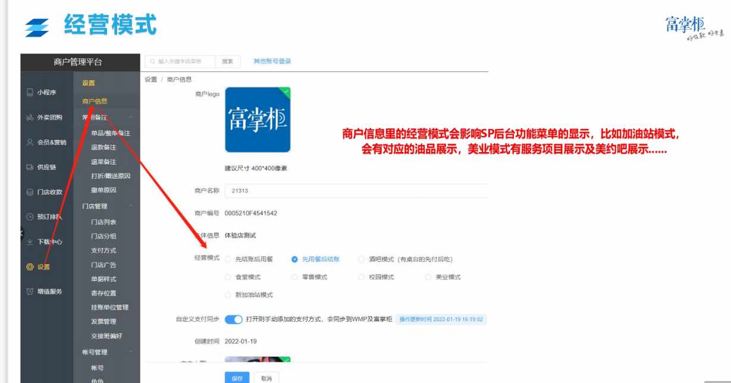
Task: Click the 体验店测试 text
Action: tap(240, 236)
